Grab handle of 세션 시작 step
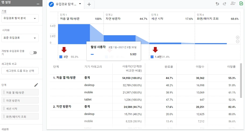The height and width of the screenshot is (131, 245). [x=4, y=109]
